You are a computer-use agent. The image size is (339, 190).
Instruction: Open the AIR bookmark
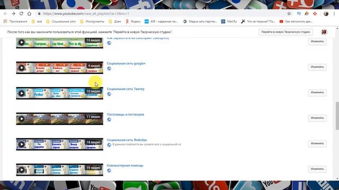coord(161,21)
